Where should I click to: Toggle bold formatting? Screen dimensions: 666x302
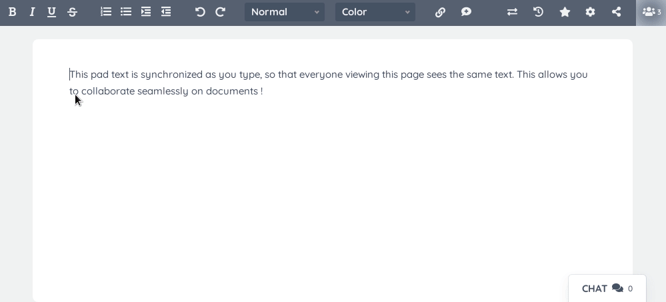[x=12, y=12]
